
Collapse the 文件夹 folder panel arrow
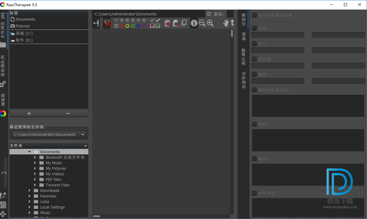(86, 146)
